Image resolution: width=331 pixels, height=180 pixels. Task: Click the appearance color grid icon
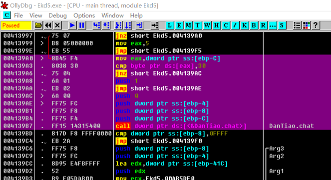click(307, 25)
